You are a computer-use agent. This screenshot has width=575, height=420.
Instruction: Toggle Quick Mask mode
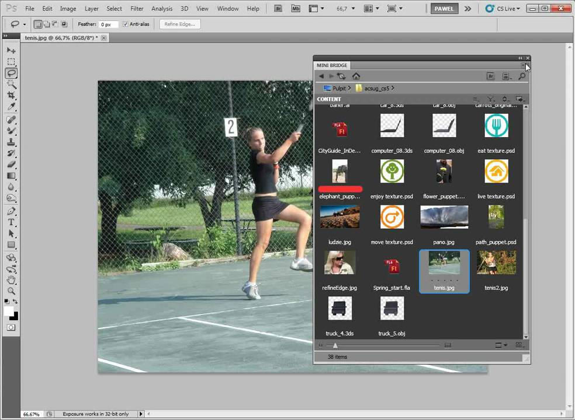pos(11,327)
